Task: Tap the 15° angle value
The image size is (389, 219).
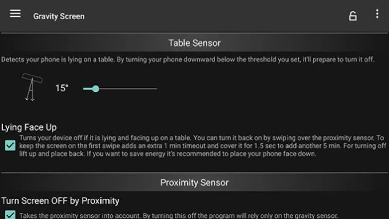Action: tap(62, 88)
